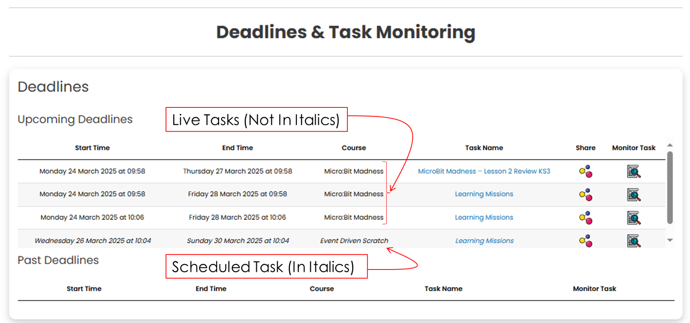Open italic Learning Missions link for Event Driven Scratch

click(x=484, y=241)
